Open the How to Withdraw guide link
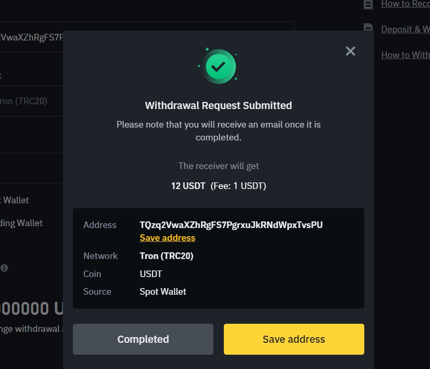The width and height of the screenshot is (430, 369). [x=405, y=55]
